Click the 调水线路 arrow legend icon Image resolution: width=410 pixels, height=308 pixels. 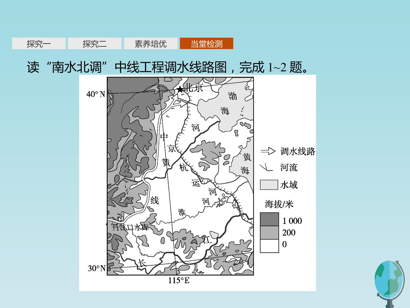(268, 151)
